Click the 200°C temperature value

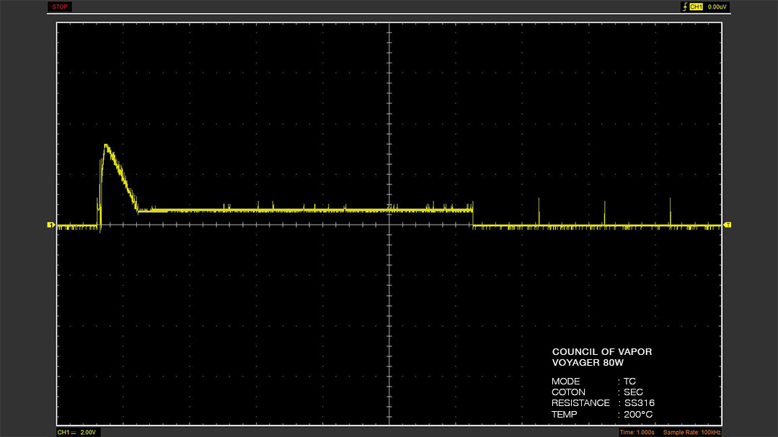638,414
